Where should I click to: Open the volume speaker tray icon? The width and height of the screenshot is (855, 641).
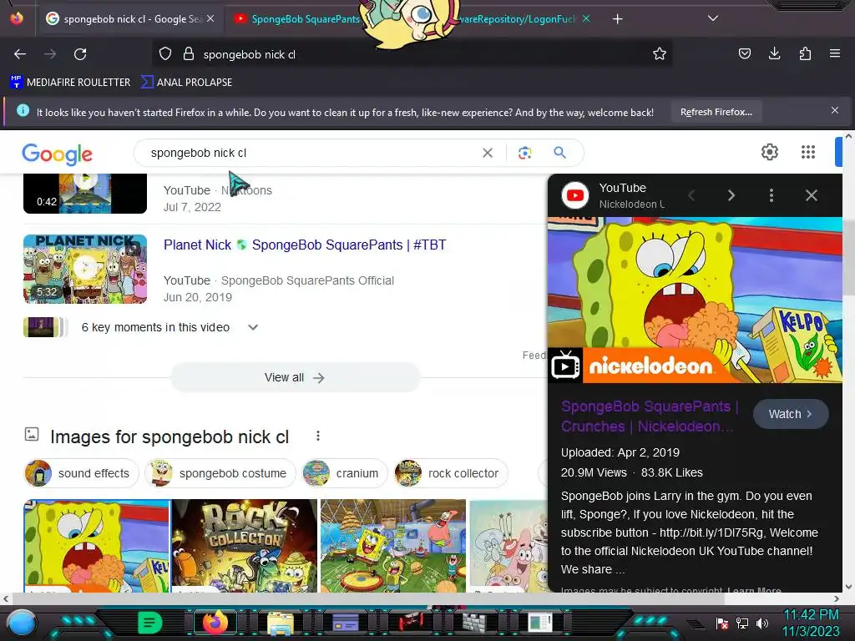coord(761,623)
